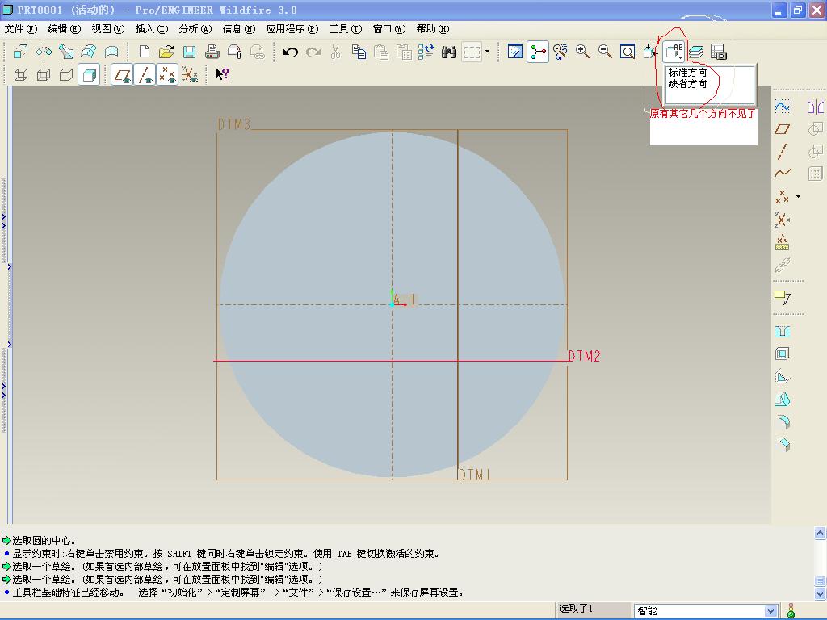
Task: Select the Datum Axis tool in the right toolbar
Action: pos(782,151)
